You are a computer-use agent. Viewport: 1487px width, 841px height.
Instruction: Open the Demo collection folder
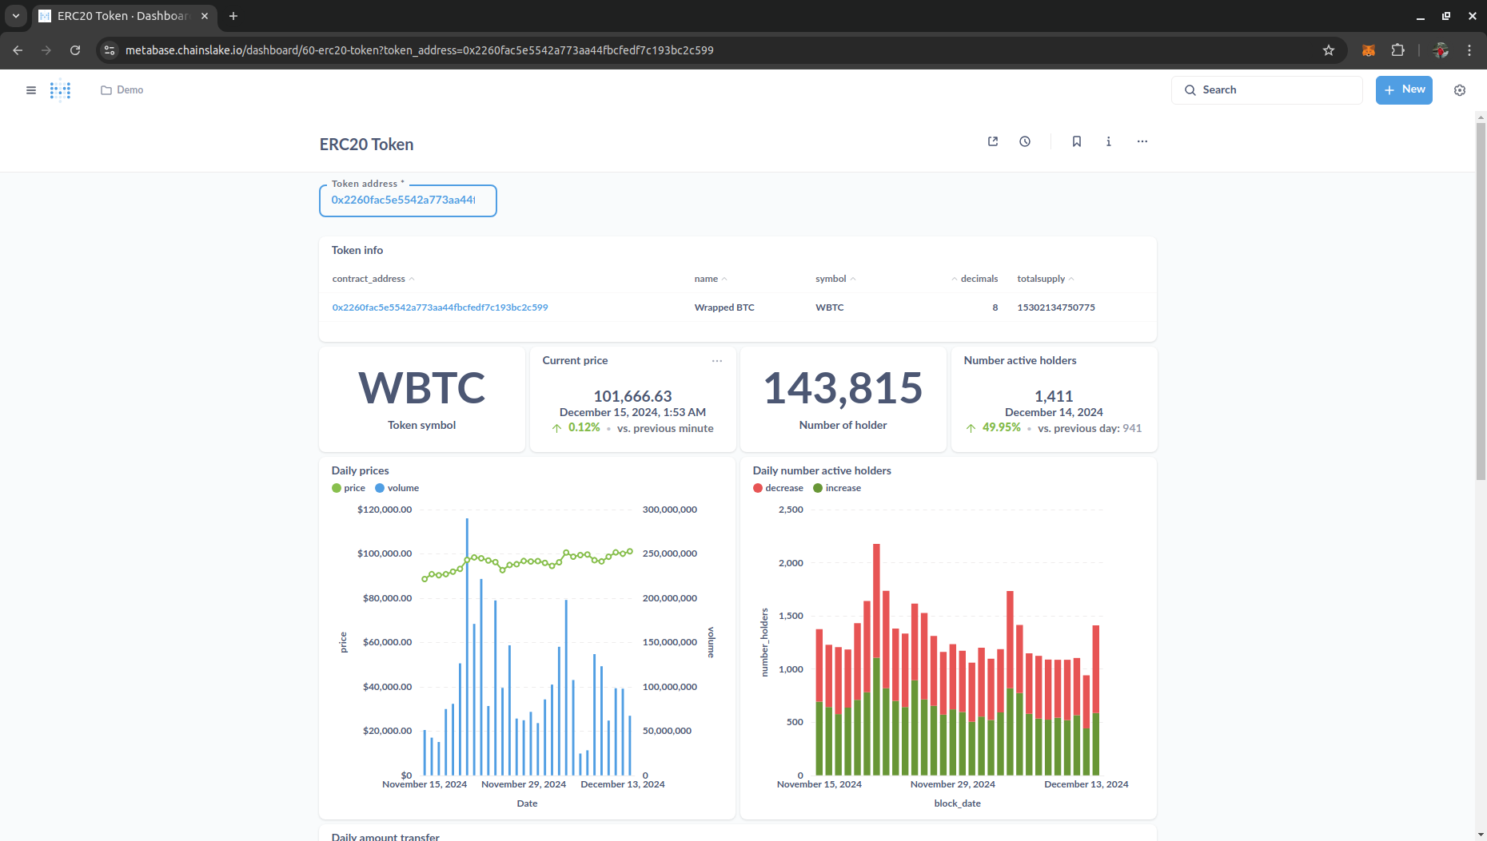point(122,90)
